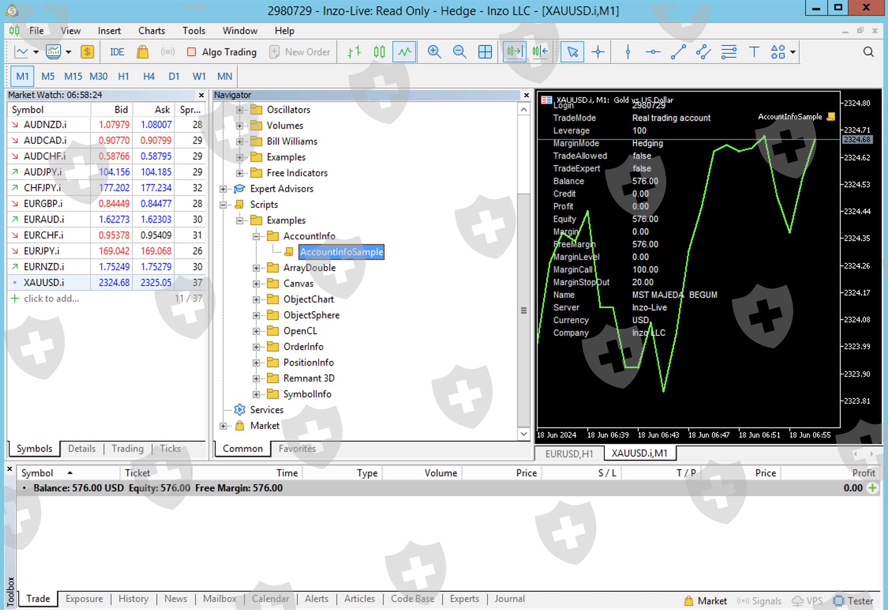Draw a vertical line tool
The height and width of the screenshot is (610, 888).
tap(628, 52)
